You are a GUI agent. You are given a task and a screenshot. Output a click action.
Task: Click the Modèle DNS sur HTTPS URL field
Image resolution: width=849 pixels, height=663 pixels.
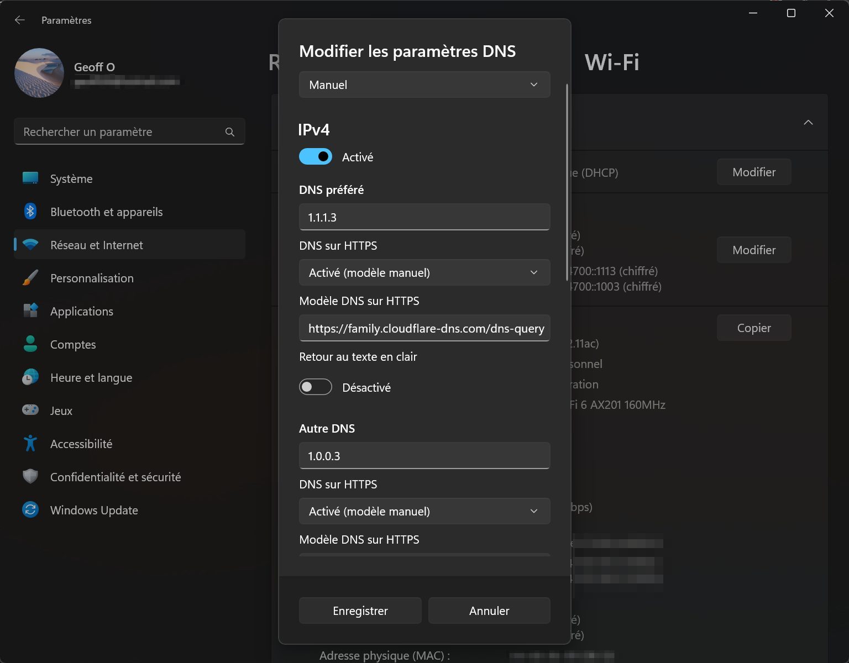[x=424, y=328]
